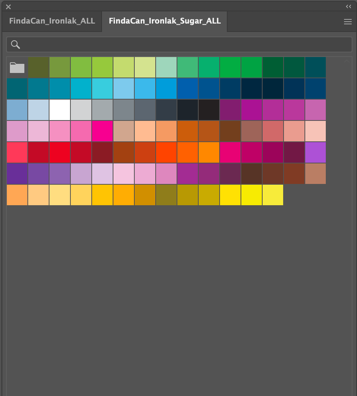This screenshot has width=357, height=396.
Task: Collapse the panel with double-arrow icon
Action: click(348, 6)
